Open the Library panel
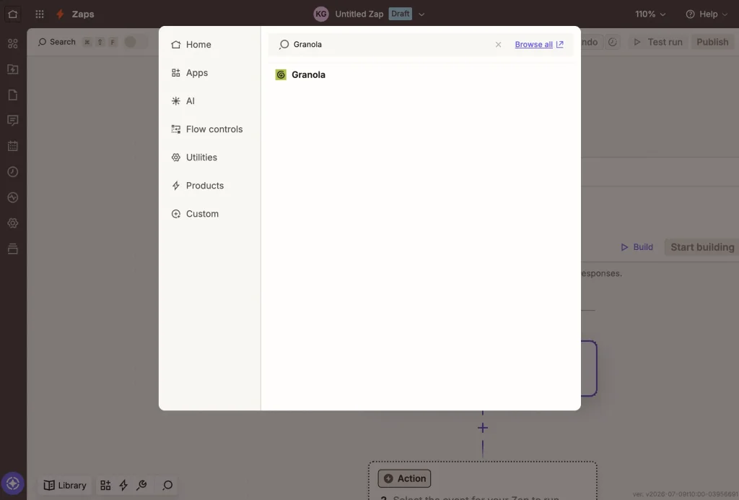This screenshot has width=739, height=500. pos(65,486)
